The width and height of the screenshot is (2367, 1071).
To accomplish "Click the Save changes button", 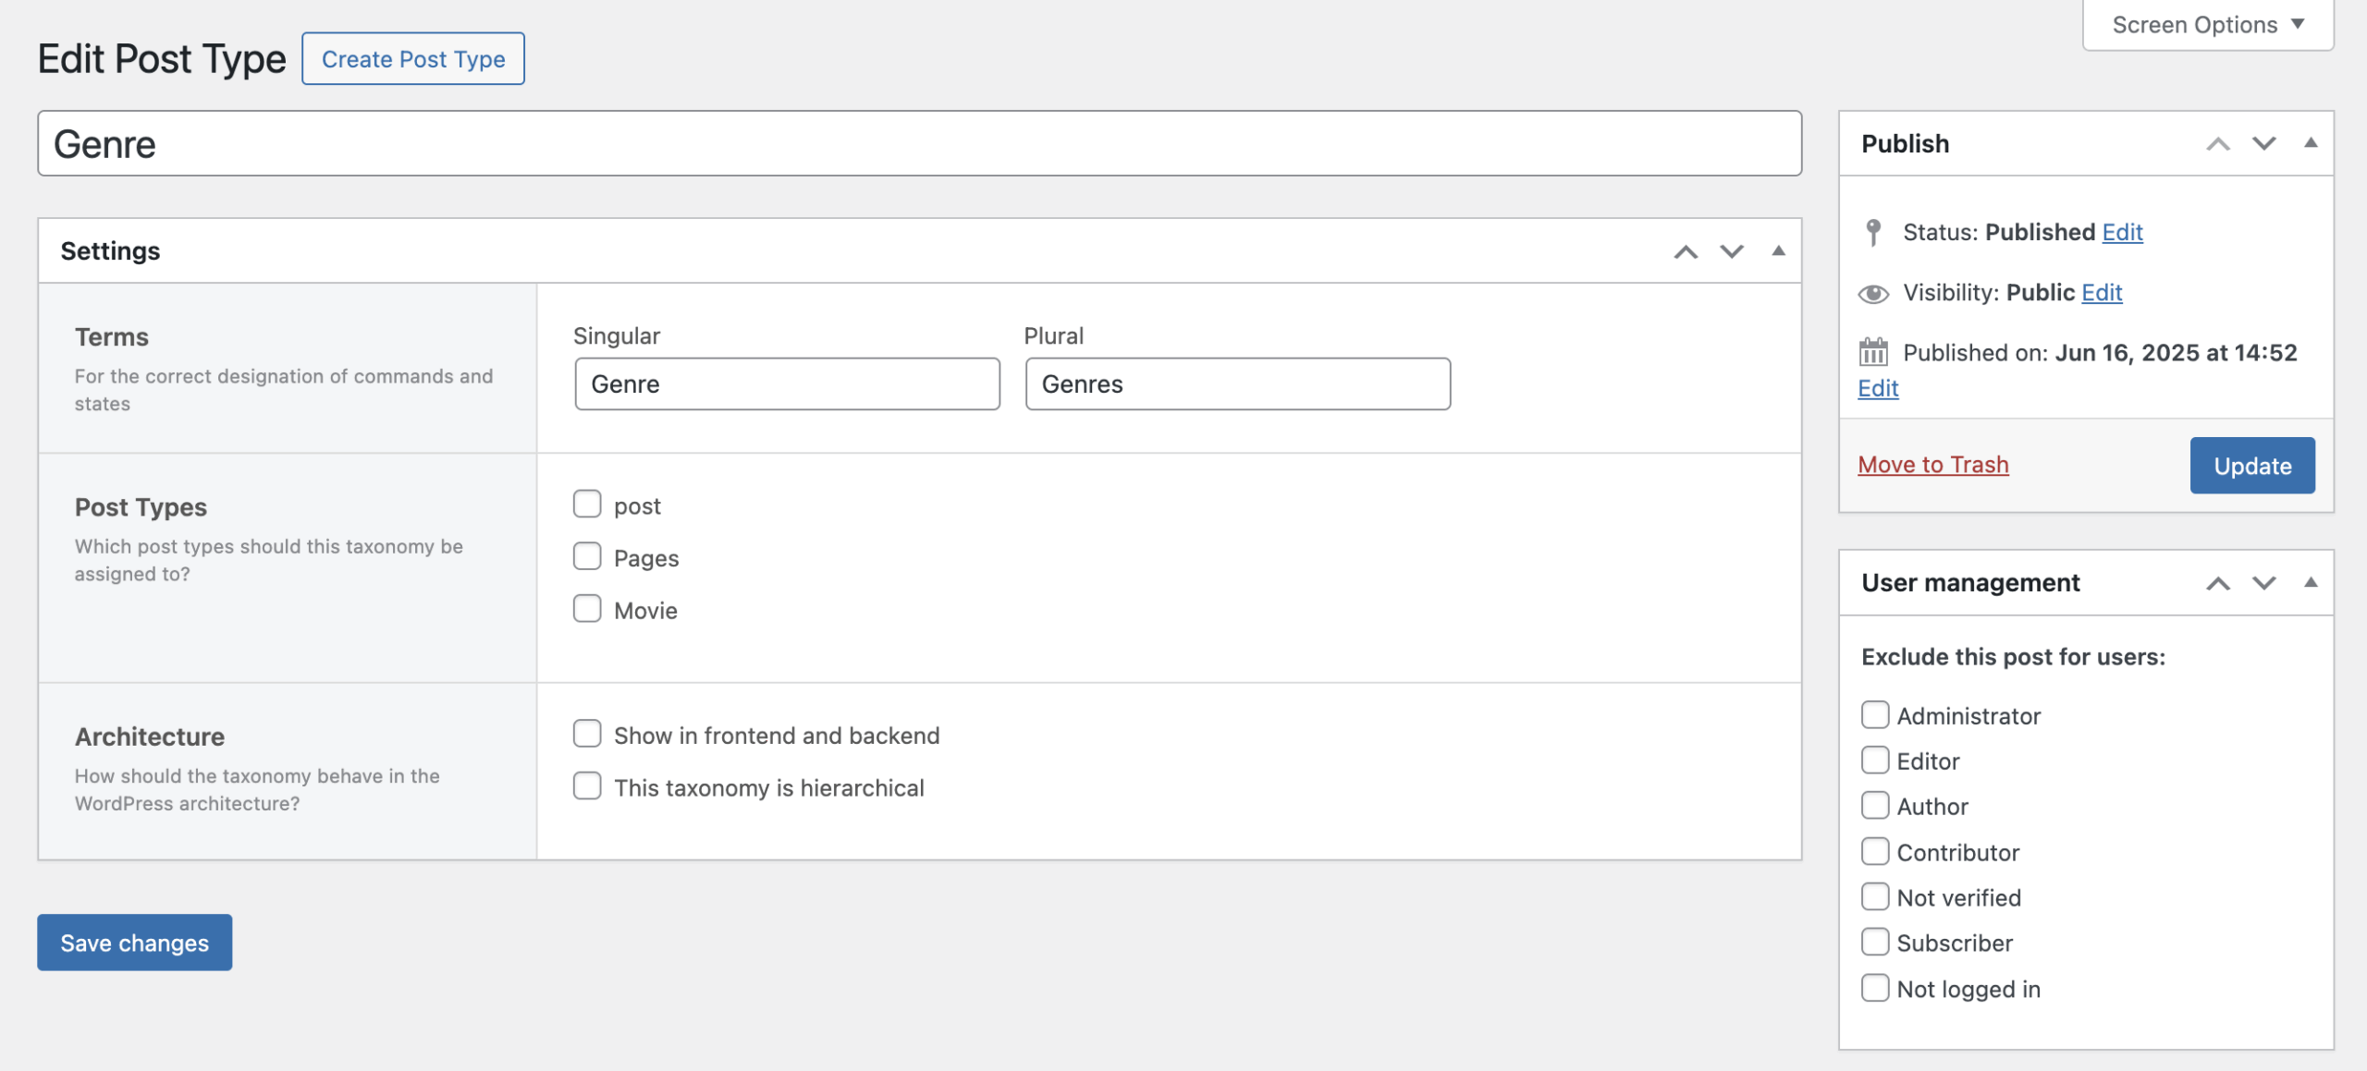I will [x=133, y=942].
